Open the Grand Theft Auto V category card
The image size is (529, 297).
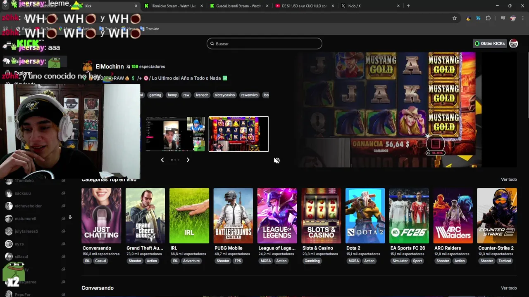(145, 216)
